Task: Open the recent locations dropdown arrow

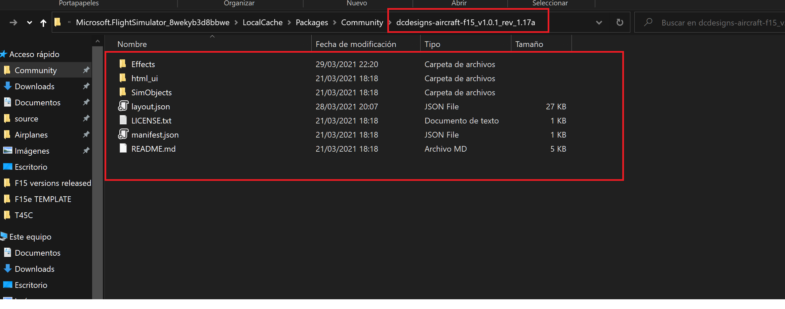Action: pos(30,22)
